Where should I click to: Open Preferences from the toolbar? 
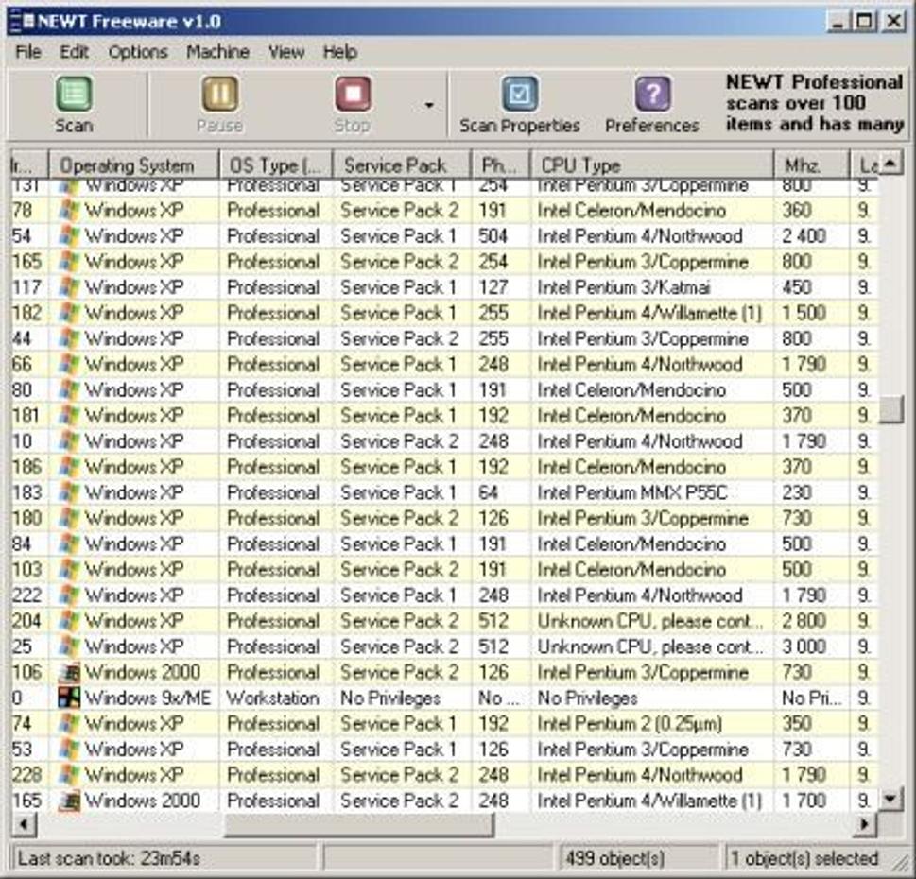[x=652, y=94]
